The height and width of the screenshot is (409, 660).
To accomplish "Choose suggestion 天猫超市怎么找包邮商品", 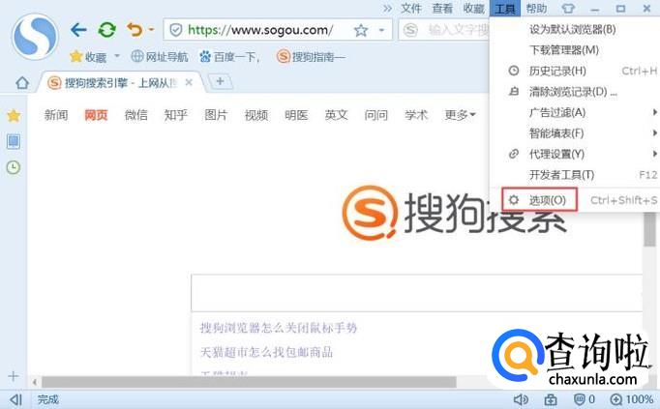I will tap(266, 352).
